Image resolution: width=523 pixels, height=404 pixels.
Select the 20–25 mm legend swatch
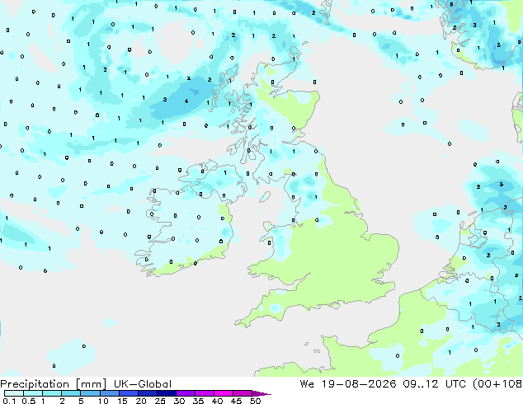click(x=148, y=393)
